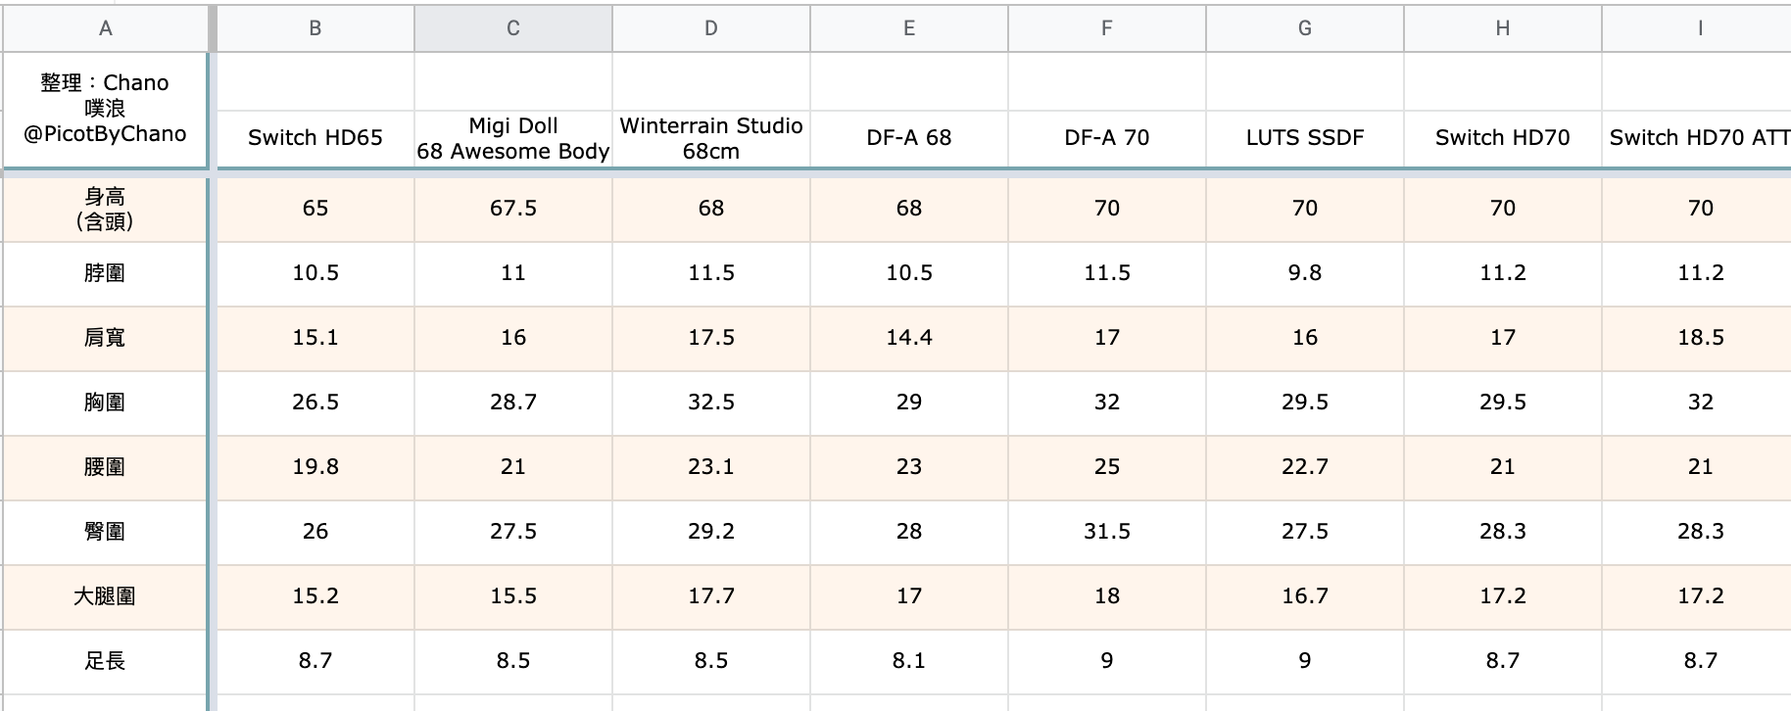Click thigh value 17.7 for Winterrain Studio
1791x711 pixels.
(x=711, y=596)
